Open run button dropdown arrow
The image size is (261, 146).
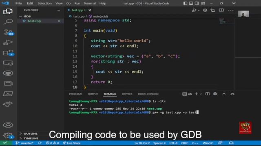[199, 10]
